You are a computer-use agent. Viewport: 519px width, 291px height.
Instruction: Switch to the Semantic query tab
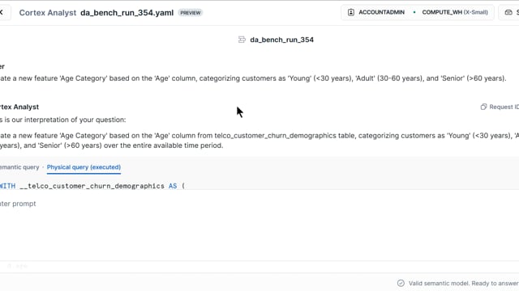click(x=19, y=167)
